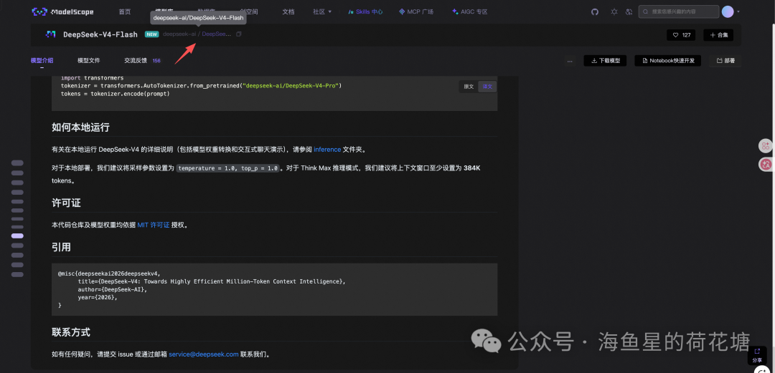Viewport: 775px width, 373px height.
Task: Click the tokenizer.encode(prompt) code line
Action: tap(115, 94)
